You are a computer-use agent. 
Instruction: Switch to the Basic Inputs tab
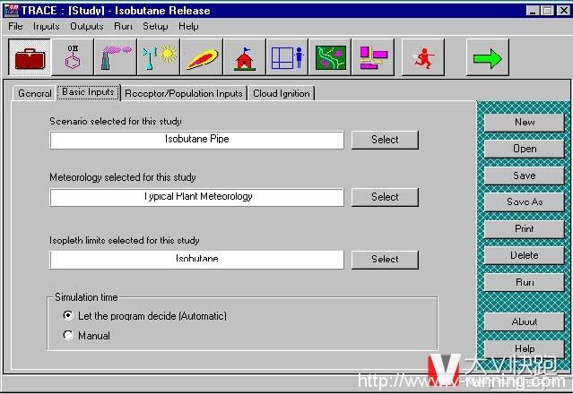point(88,92)
